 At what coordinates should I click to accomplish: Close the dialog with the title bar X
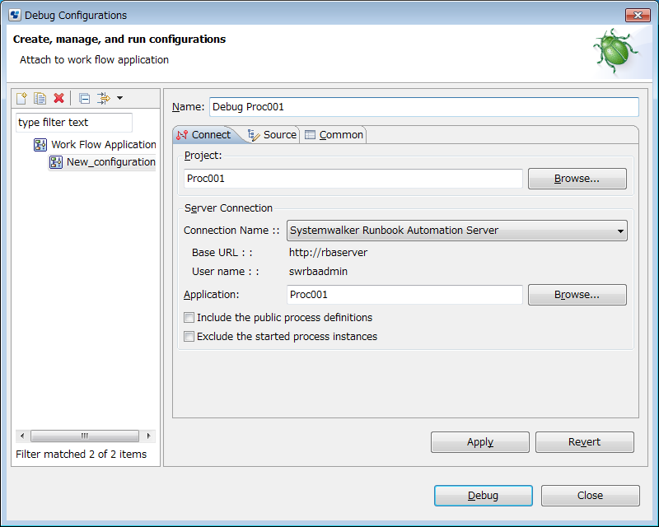tap(638, 15)
